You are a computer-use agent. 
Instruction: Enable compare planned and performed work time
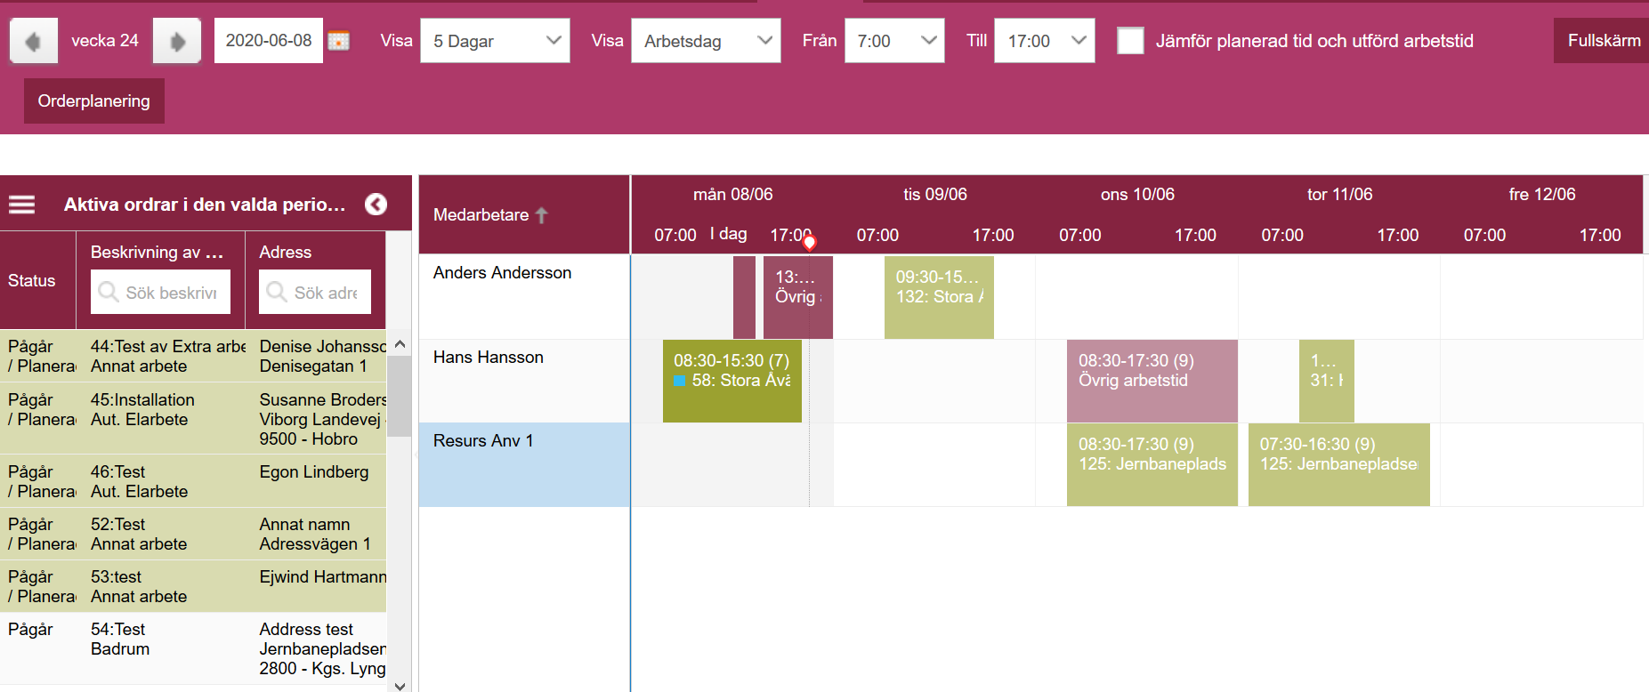[1130, 41]
